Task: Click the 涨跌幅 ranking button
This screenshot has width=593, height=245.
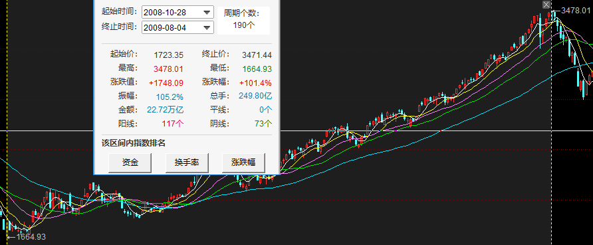Action: (243, 163)
